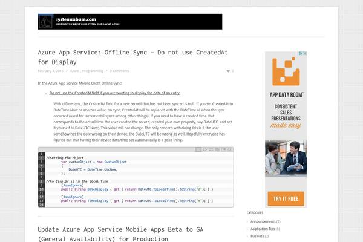The image size is (363, 242).
Task: Click the underlined 'Do not use the CreatedAt field' text
Action: pyautogui.click(x=115, y=93)
